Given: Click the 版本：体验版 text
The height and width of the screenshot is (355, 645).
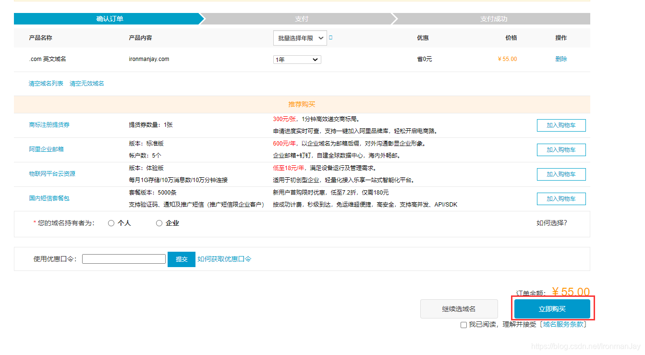Looking at the screenshot, I should pos(146,168).
